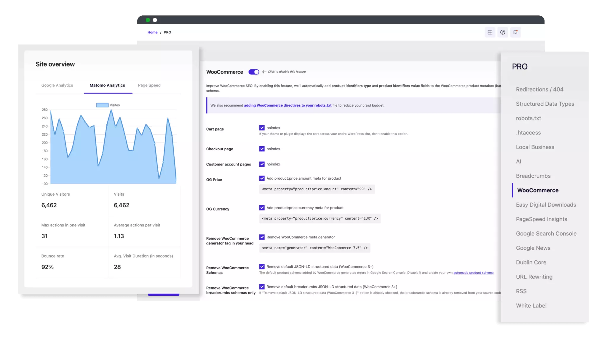Toggle the WooCommerce feature switch

click(x=254, y=72)
